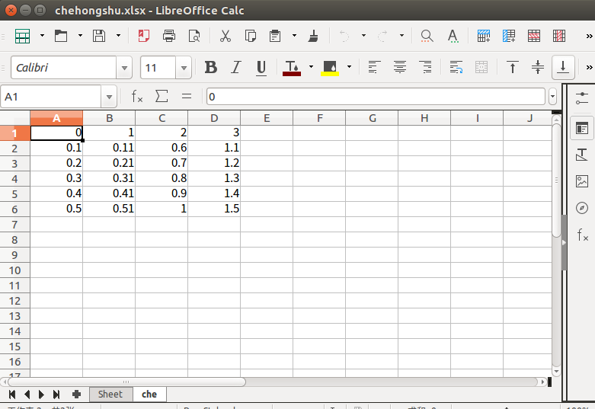Toggle Align Top

[x=512, y=68]
